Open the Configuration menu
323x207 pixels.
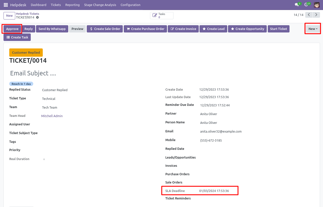(130, 5)
